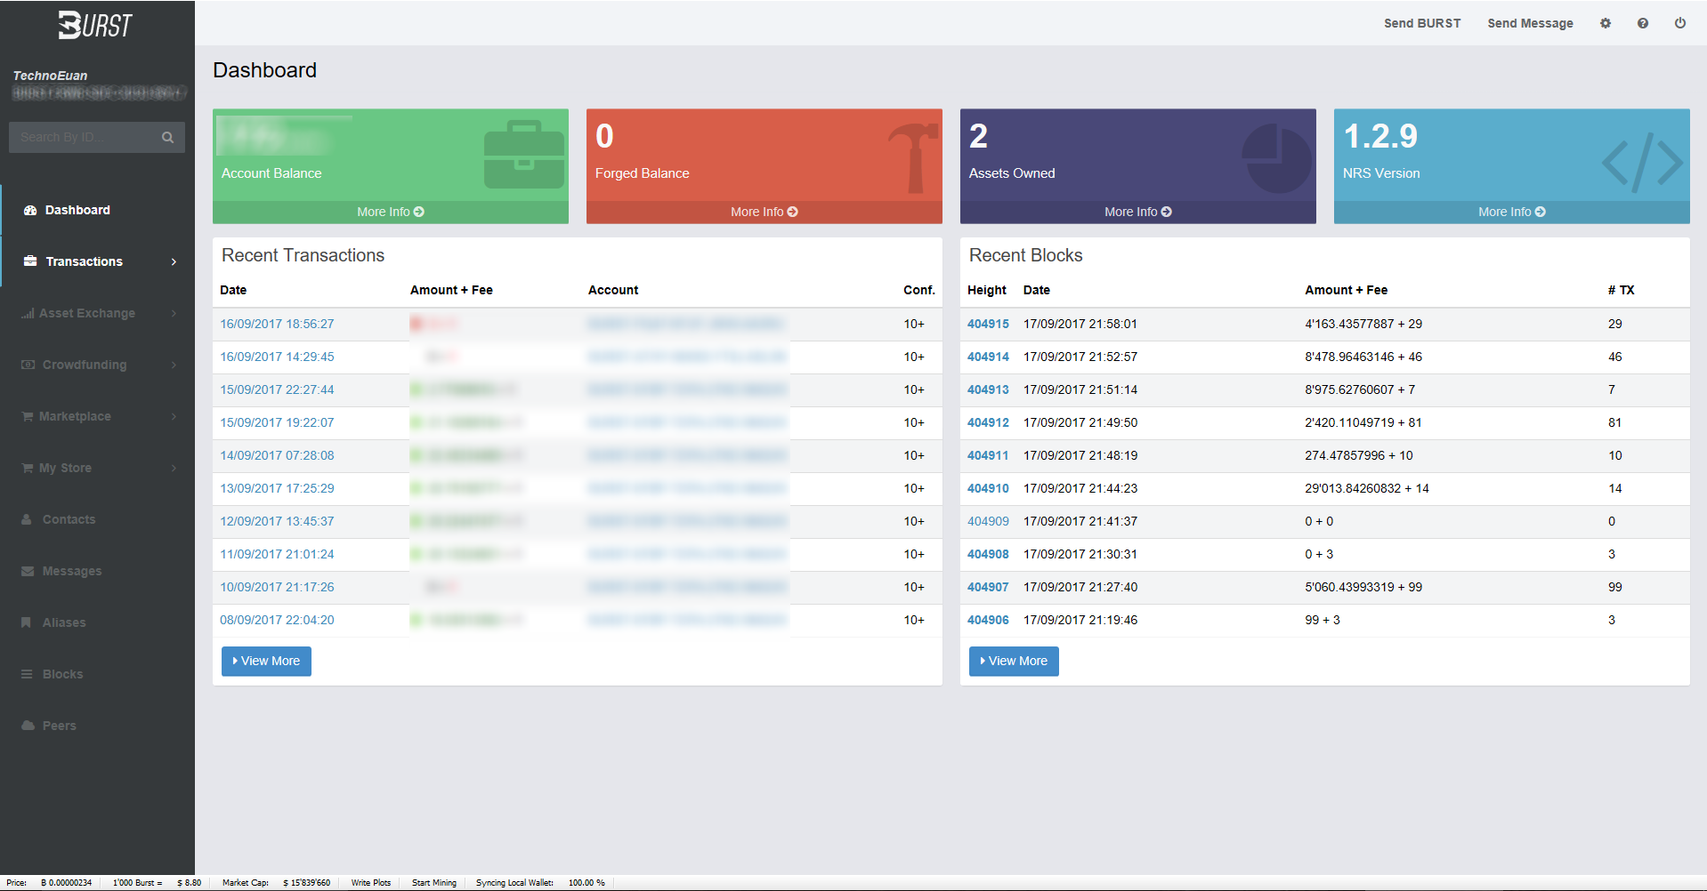This screenshot has width=1707, height=891.
Task: Click Write Plots in the status bar
Action: click(371, 883)
